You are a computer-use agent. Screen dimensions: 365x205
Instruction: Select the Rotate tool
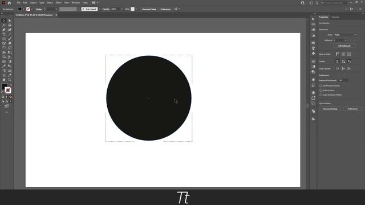click(4, 48)
